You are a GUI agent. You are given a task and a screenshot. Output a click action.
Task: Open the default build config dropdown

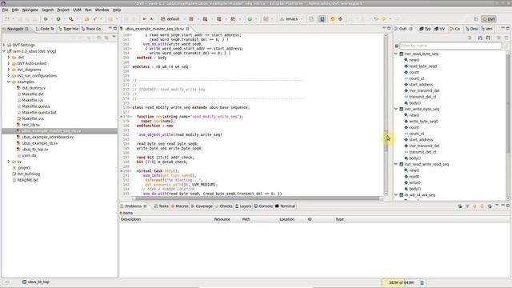tap(184, 19)
